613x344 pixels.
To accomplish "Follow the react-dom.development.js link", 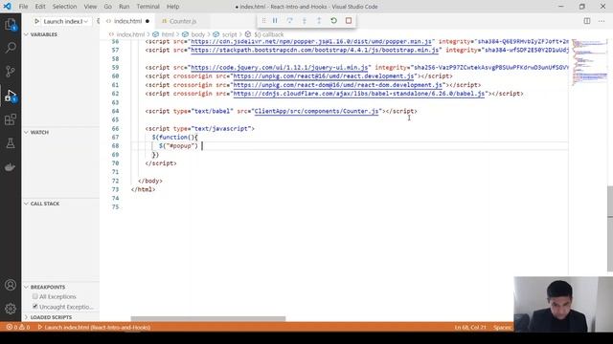I will click(338, 85).
